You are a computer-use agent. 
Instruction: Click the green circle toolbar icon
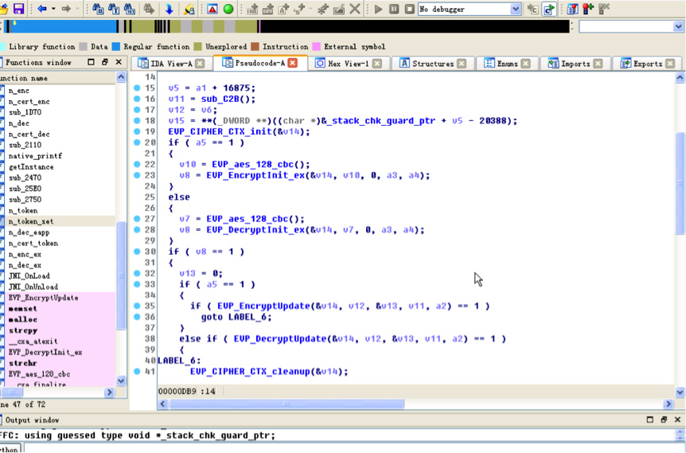[x=228, y=9]
